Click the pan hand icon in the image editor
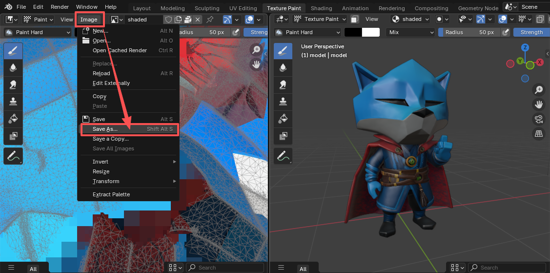 point(256,64)
